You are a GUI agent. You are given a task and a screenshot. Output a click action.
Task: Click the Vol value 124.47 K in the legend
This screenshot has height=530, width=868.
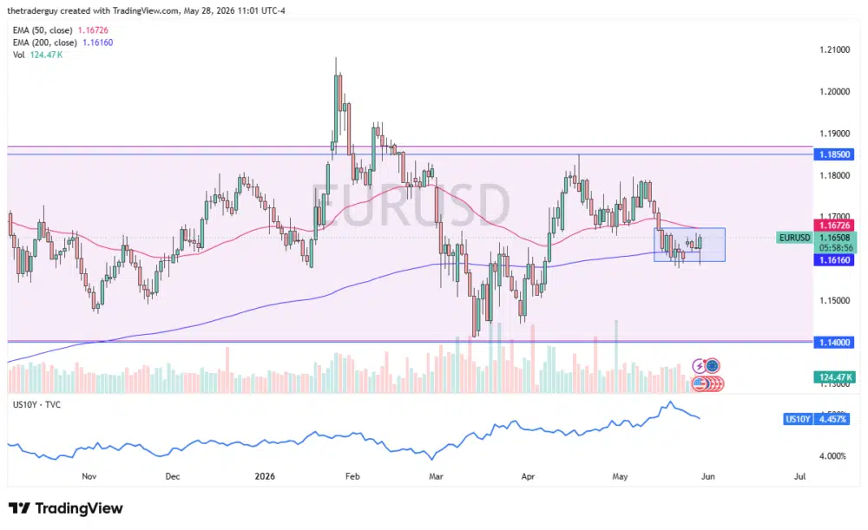tap(47, 55)
